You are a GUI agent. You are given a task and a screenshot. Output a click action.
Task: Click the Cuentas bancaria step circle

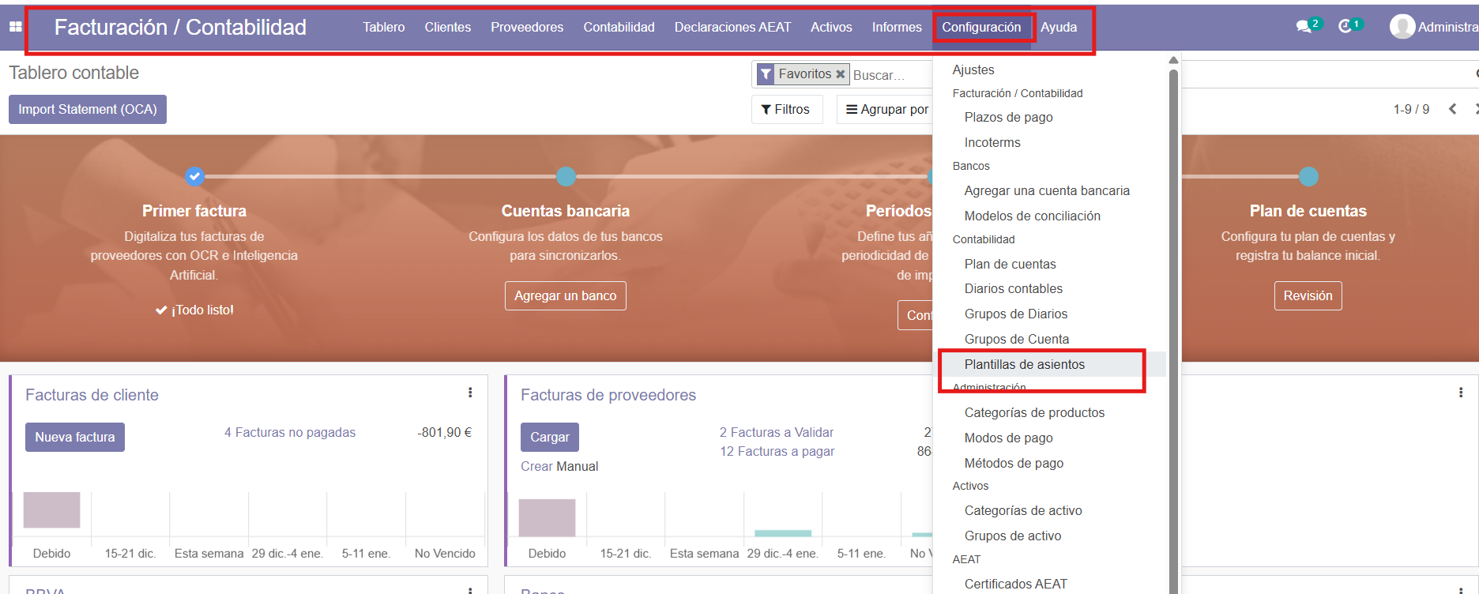tap(566, 176)
